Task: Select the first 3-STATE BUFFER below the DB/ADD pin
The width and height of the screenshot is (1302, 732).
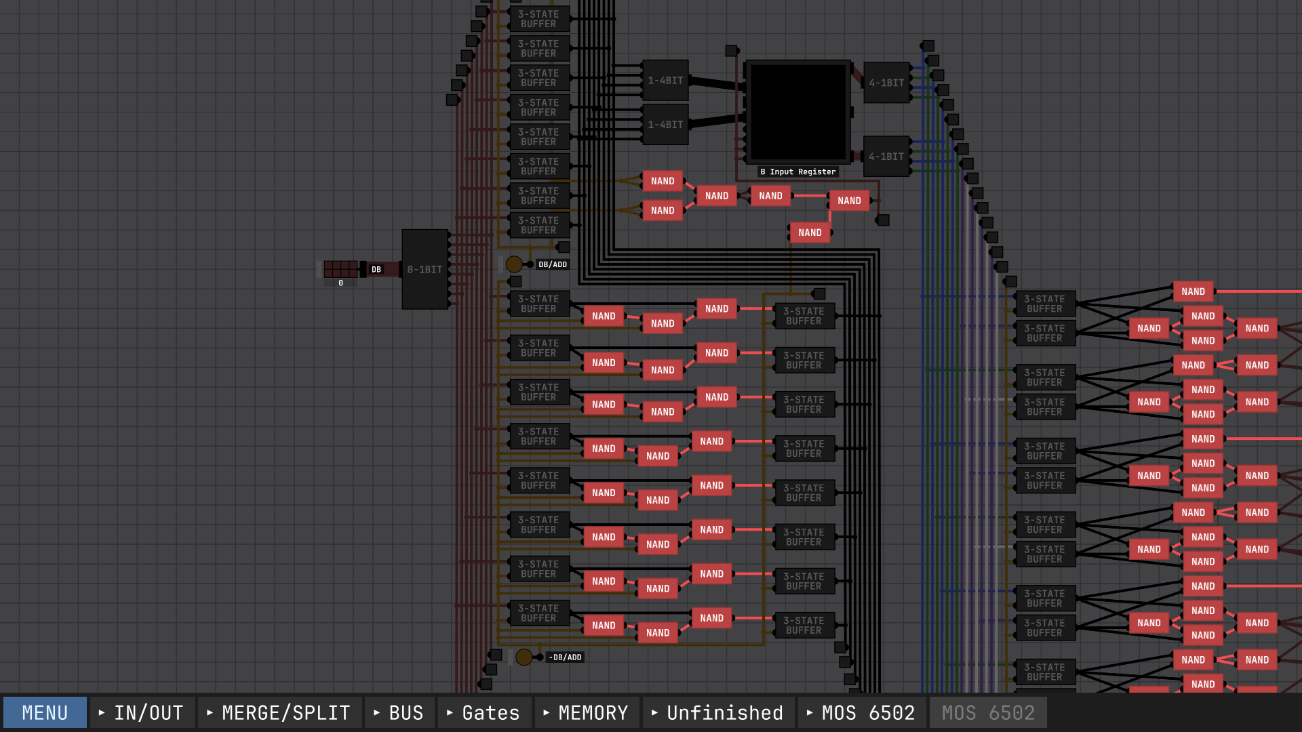Action: pos(539,304)
